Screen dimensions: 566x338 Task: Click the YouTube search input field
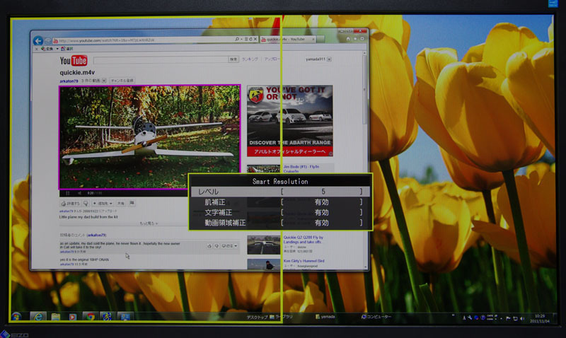point(164,61)
